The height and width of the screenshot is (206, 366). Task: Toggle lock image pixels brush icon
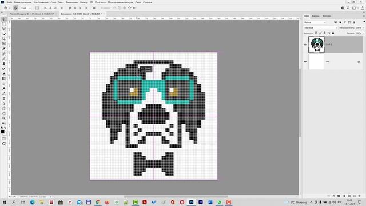pyautogui.click(x=320, y=33)
